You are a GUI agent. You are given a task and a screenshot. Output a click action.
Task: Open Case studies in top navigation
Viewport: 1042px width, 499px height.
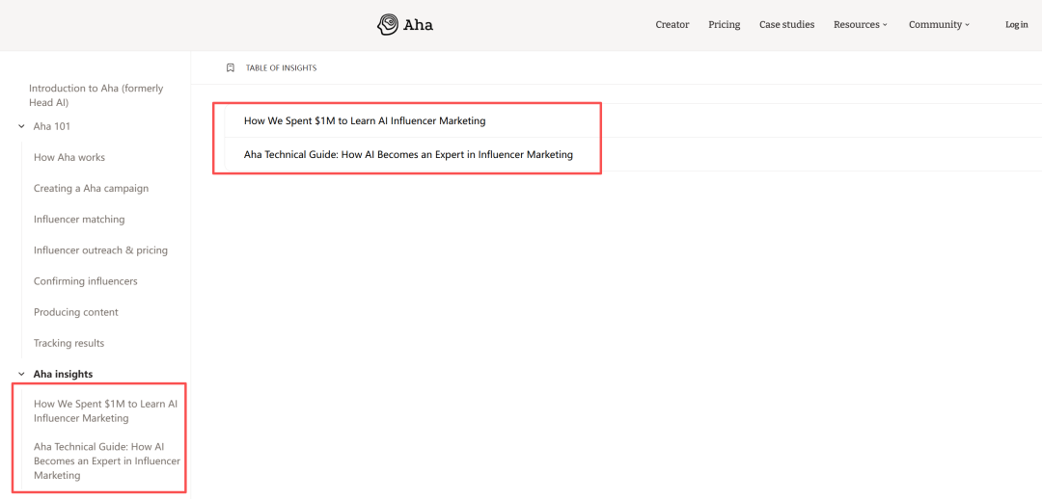(x=786, y=25)
